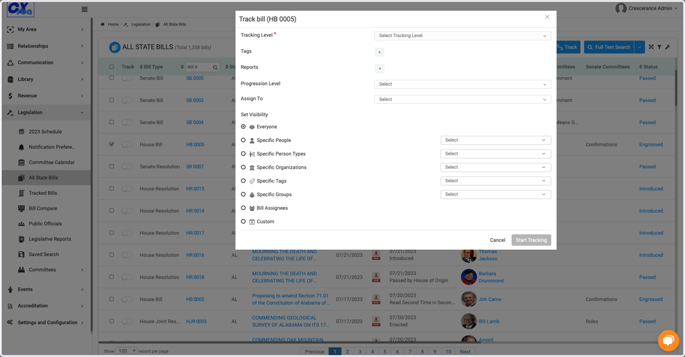
Task: Open the Specific People select dropdown
Action: 495,140
